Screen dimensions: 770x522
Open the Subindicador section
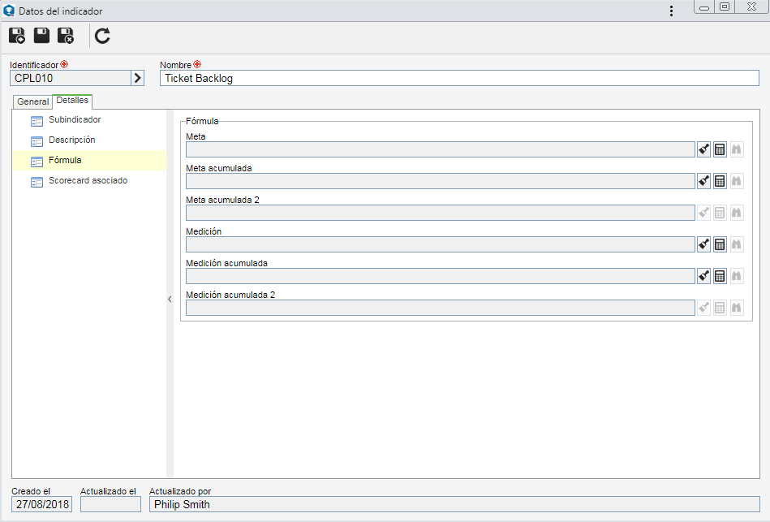click(89, 120)
